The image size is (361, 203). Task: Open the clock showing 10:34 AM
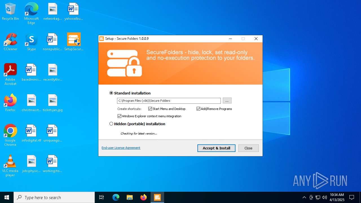click(337, 197)
